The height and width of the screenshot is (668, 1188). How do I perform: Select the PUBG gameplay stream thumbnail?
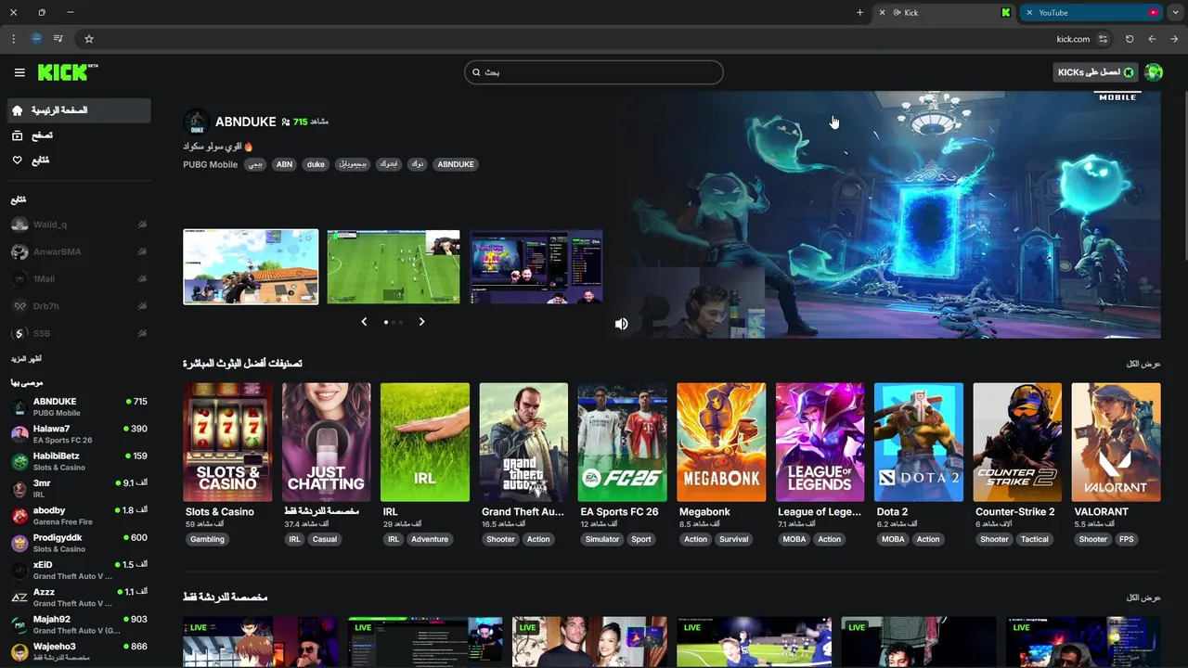(251, 267)
